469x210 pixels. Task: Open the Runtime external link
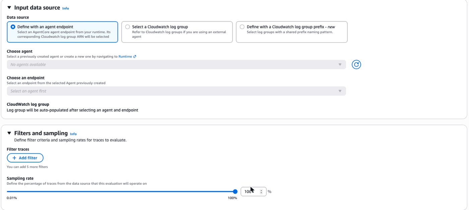click(x=127, y=57)
